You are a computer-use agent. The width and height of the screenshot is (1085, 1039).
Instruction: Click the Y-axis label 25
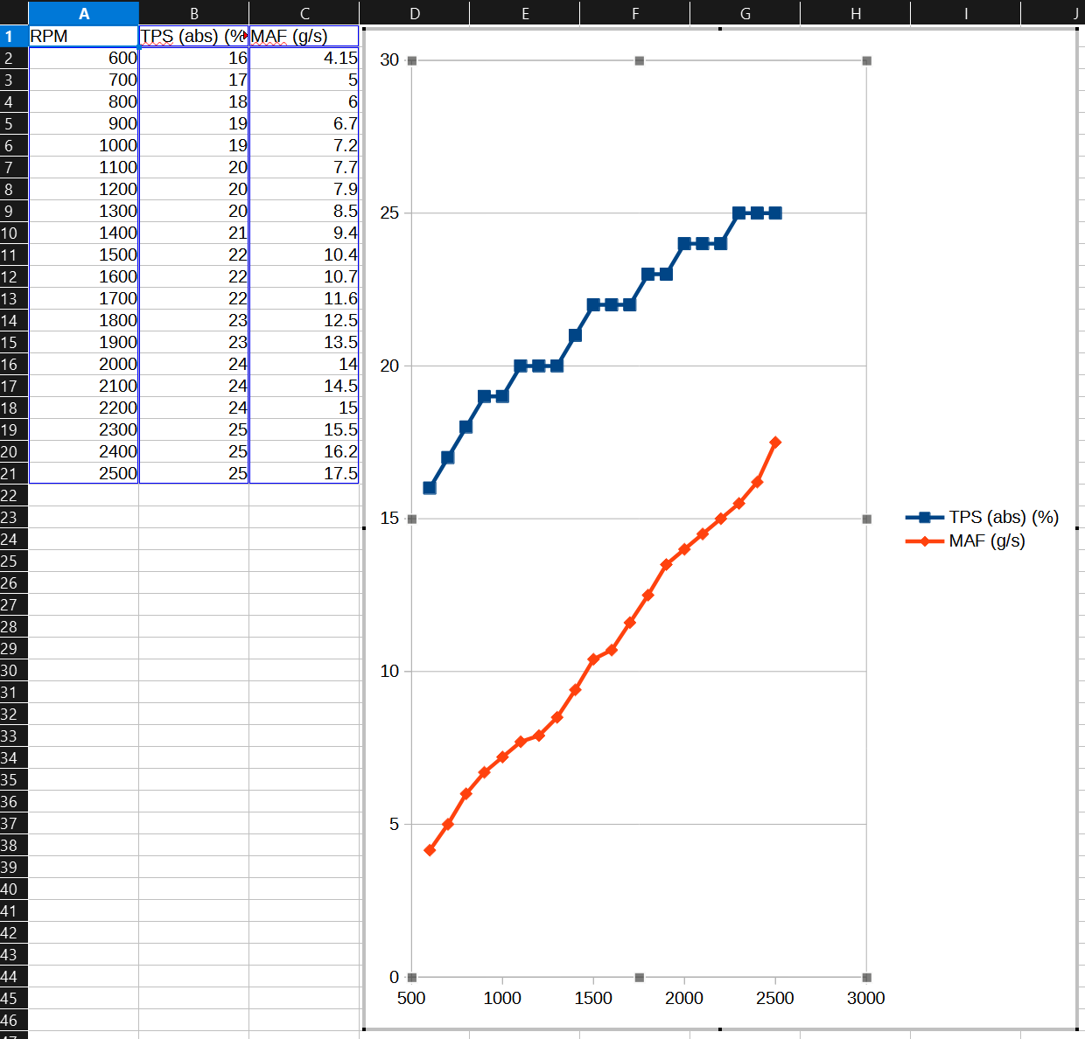pyautogui.click(x=389, y=213)
